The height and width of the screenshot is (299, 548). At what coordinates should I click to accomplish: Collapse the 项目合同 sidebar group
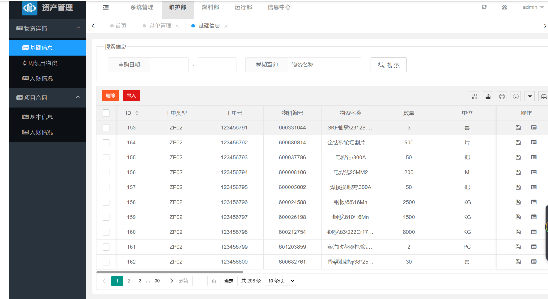tap(47, 98)
